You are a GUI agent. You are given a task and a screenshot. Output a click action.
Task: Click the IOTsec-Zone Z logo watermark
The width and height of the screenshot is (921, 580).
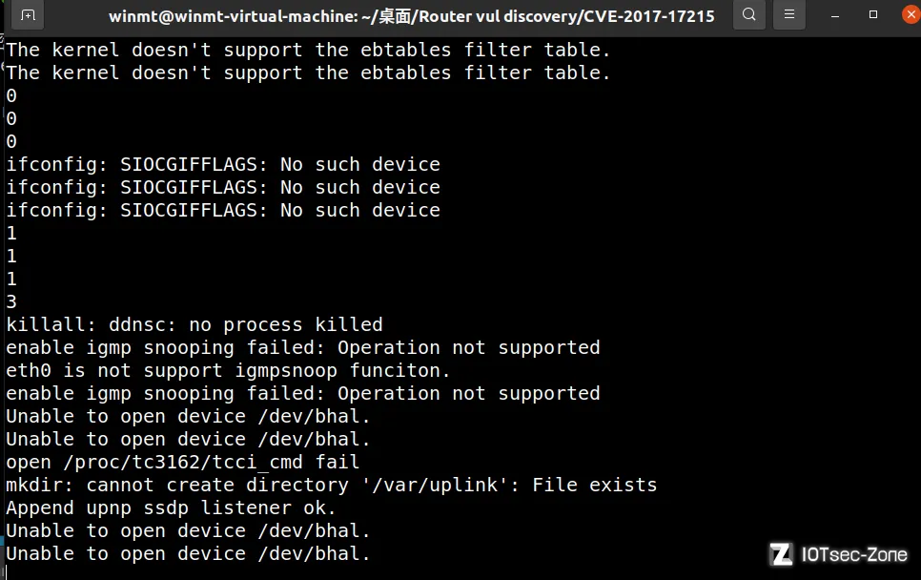(781, 554)
